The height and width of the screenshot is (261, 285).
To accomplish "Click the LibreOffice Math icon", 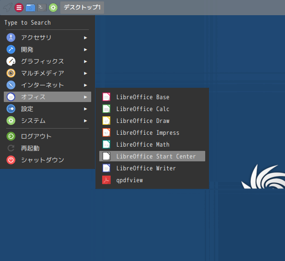I will (x=106, y=144).
